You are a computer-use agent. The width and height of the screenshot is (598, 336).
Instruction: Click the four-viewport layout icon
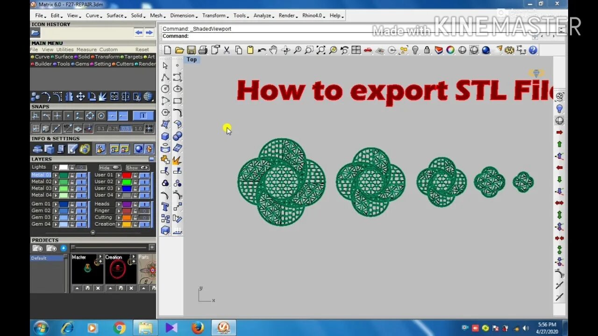tap(356, 50)
